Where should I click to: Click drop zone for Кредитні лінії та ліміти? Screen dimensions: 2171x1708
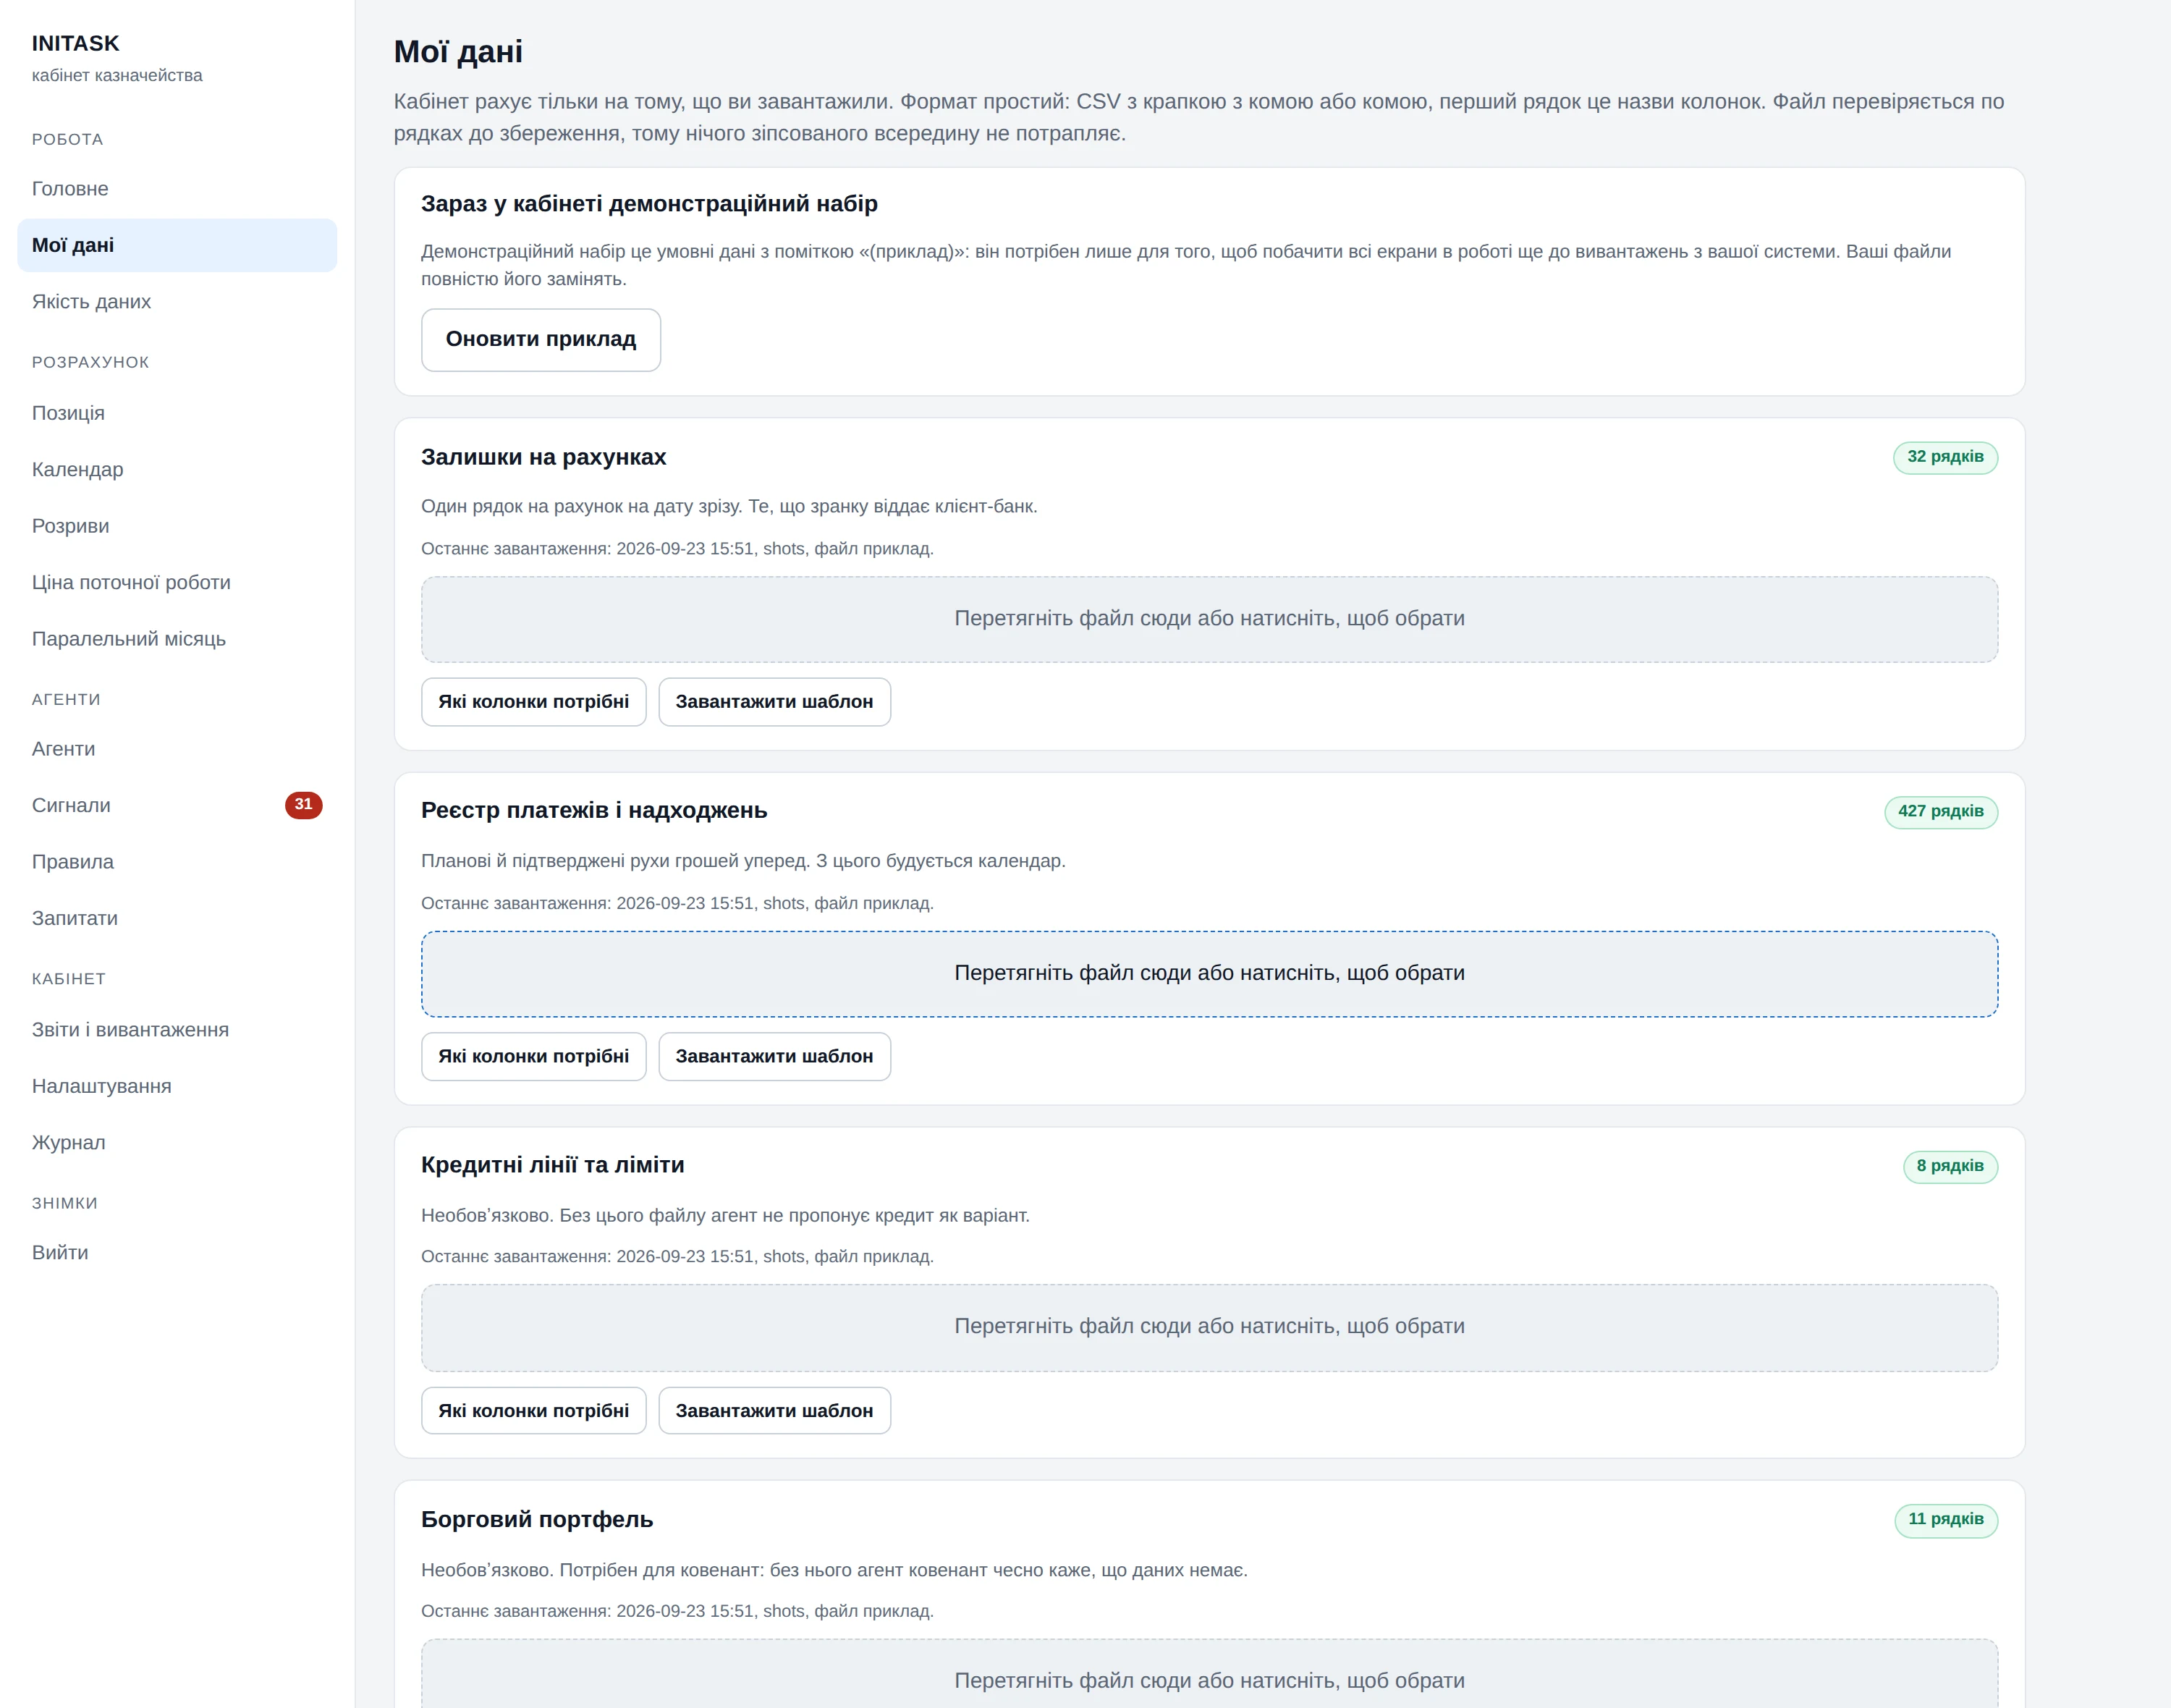(x=1209, y=1327)
